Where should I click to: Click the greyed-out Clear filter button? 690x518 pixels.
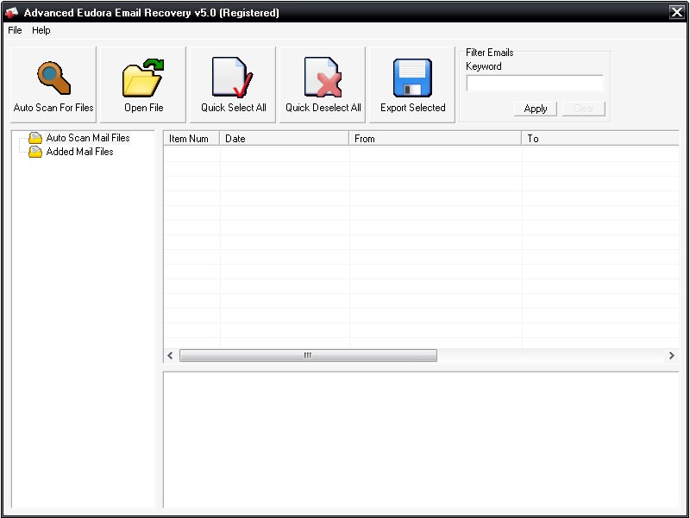pos(584,109)
